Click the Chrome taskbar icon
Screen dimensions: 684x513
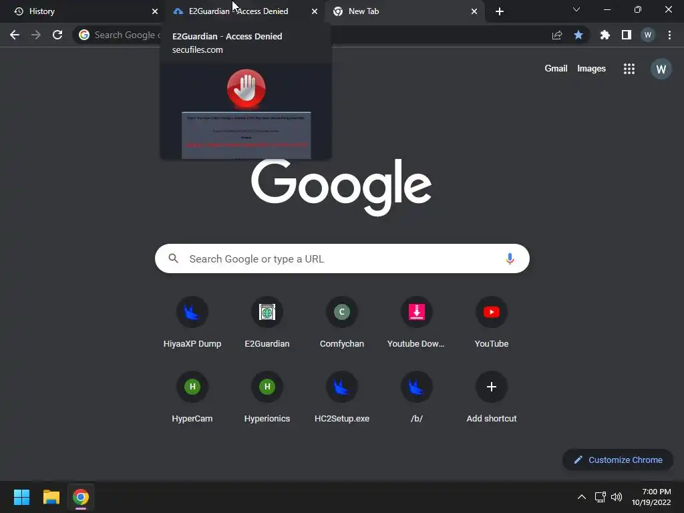pyautogui.click(x=81, y=497)
